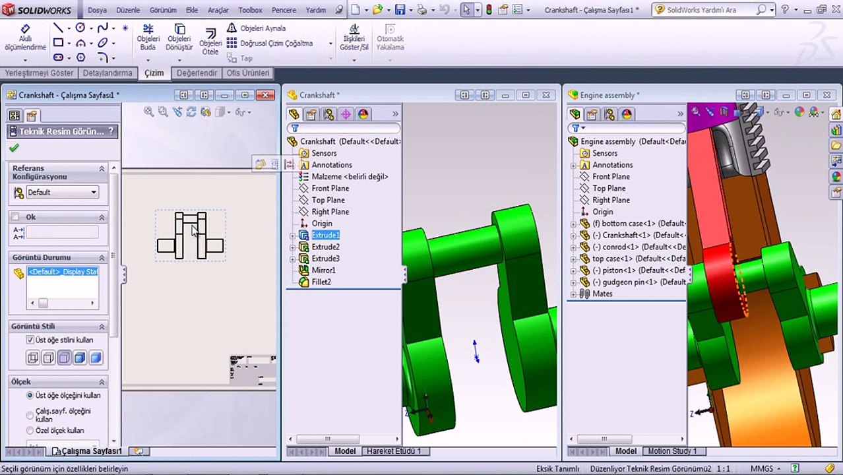Select the circle sketch tool

pyautogui.click(x=80, y=28)
